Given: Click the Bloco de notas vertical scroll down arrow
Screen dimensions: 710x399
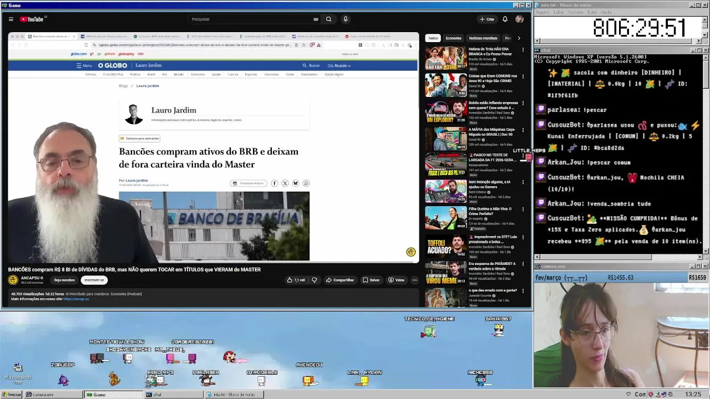Looking at the screenshot, I should 706,34.
